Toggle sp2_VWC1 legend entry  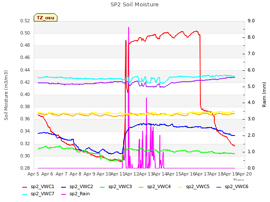click(x=38, y=187)
